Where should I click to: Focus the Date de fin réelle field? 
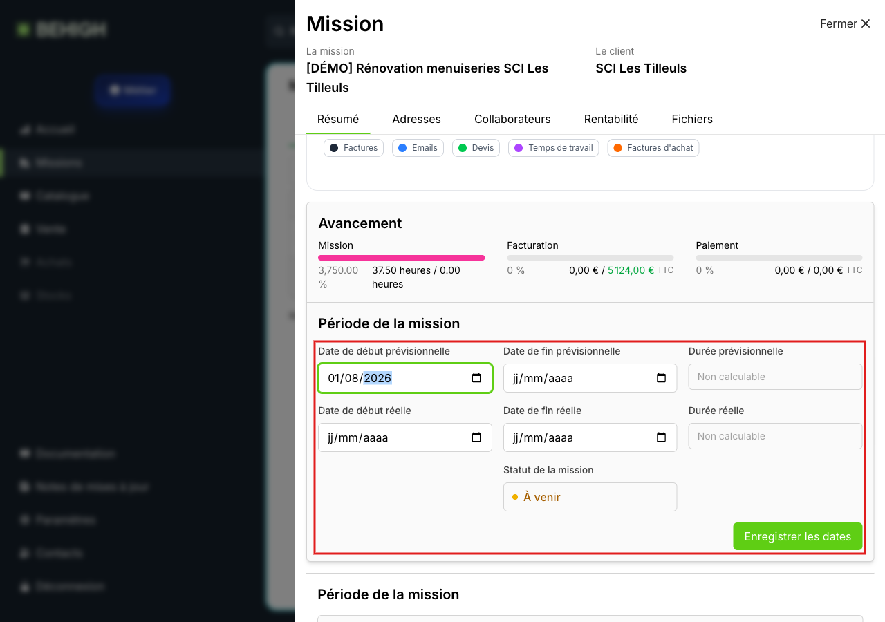(x=590, y=437)
